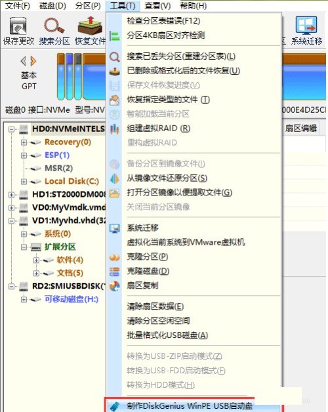328x412 pixels.
Task: Open the 分区(P) menu
Action: pos(88,5)
